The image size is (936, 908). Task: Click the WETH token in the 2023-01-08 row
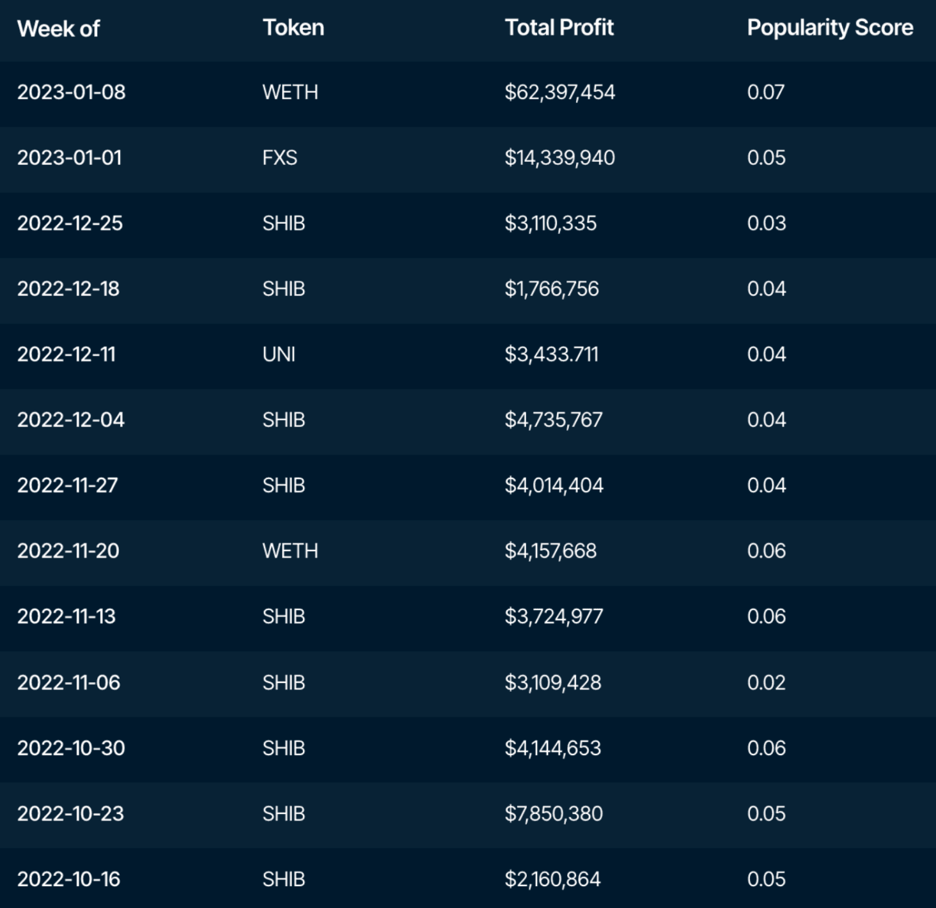[290, 92]
